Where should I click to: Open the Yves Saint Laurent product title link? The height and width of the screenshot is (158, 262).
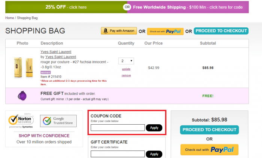point(56,52)
